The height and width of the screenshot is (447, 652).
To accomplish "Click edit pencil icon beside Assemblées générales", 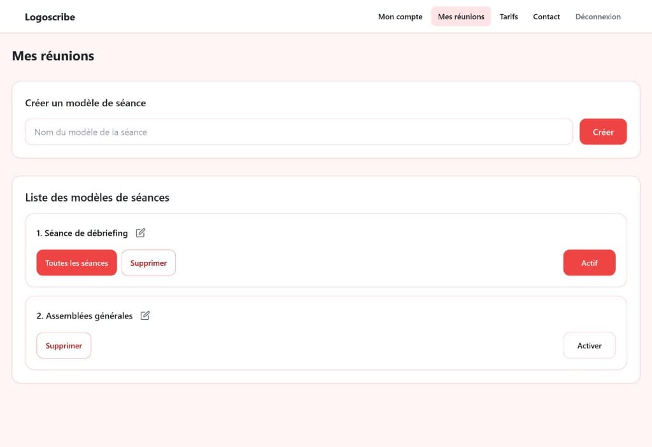I will click(145, 315).
